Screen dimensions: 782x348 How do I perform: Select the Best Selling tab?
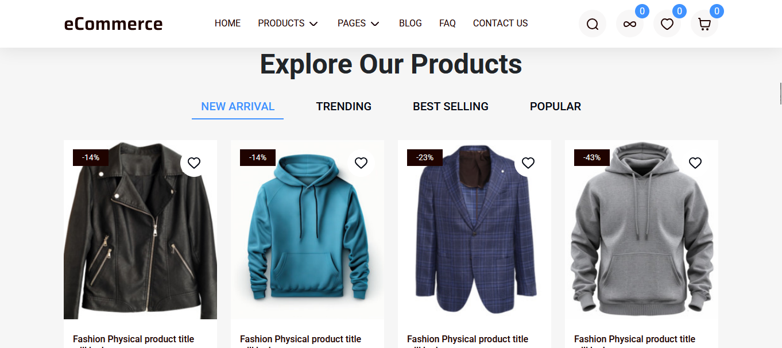tap(451, 107)
